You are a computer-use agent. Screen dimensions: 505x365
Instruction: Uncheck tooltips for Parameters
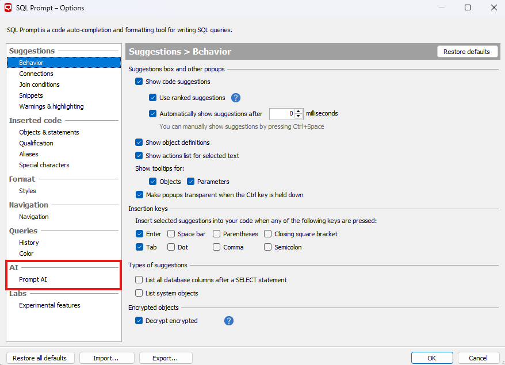190,182
